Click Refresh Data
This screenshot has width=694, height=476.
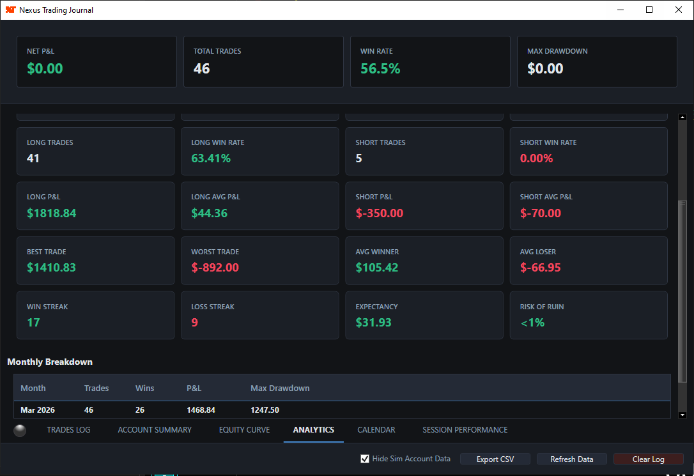pyautogui.click(x=571, y=459)
